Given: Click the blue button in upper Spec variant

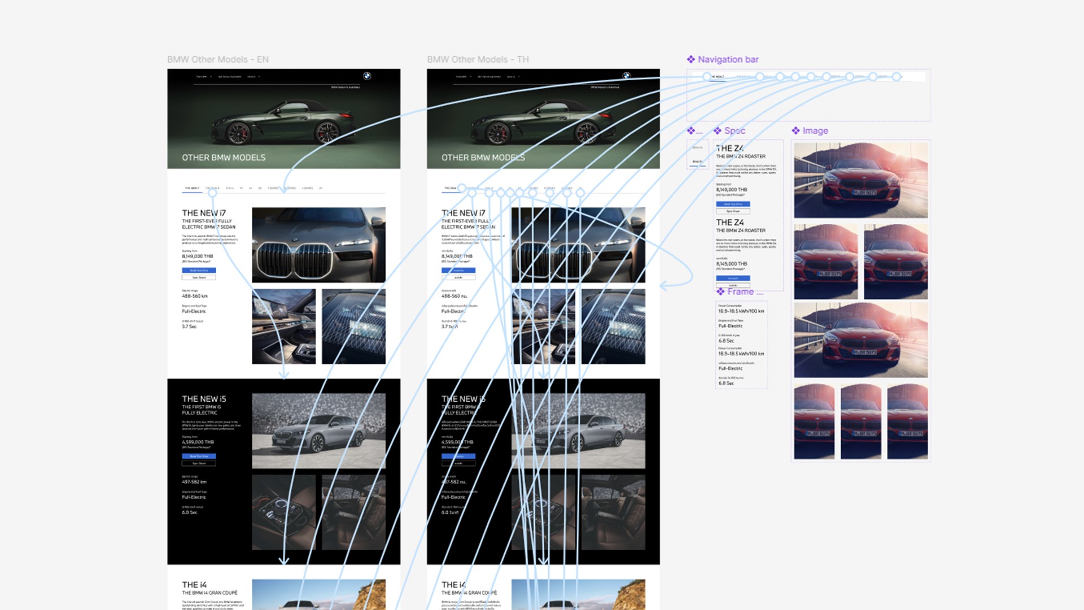Looking at the screenshot, I should [733, 204].
